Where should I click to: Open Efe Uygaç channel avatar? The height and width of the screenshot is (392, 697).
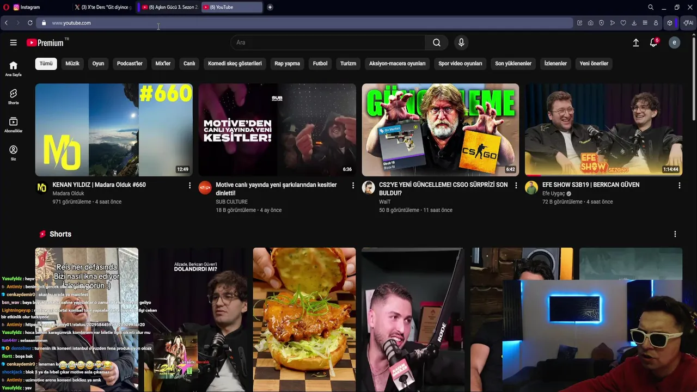(x=531, y=188)
